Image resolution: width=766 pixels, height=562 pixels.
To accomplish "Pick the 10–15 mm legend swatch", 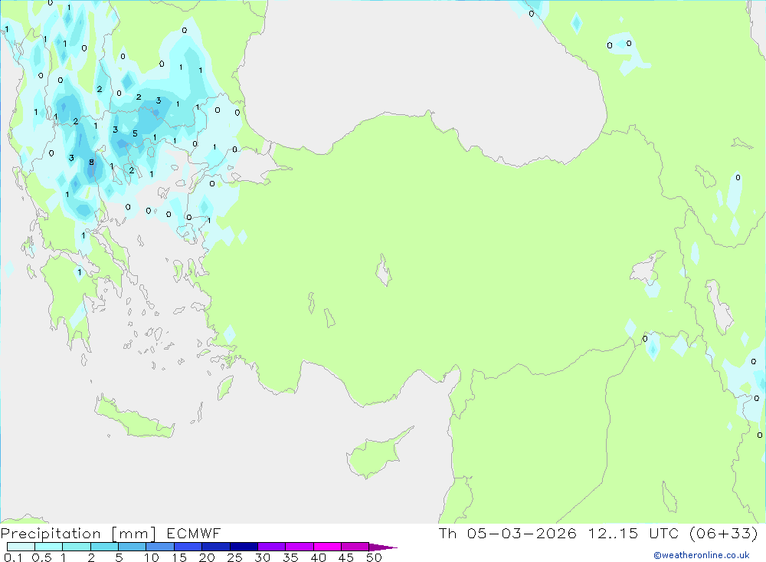I will (x=160, y=547).
